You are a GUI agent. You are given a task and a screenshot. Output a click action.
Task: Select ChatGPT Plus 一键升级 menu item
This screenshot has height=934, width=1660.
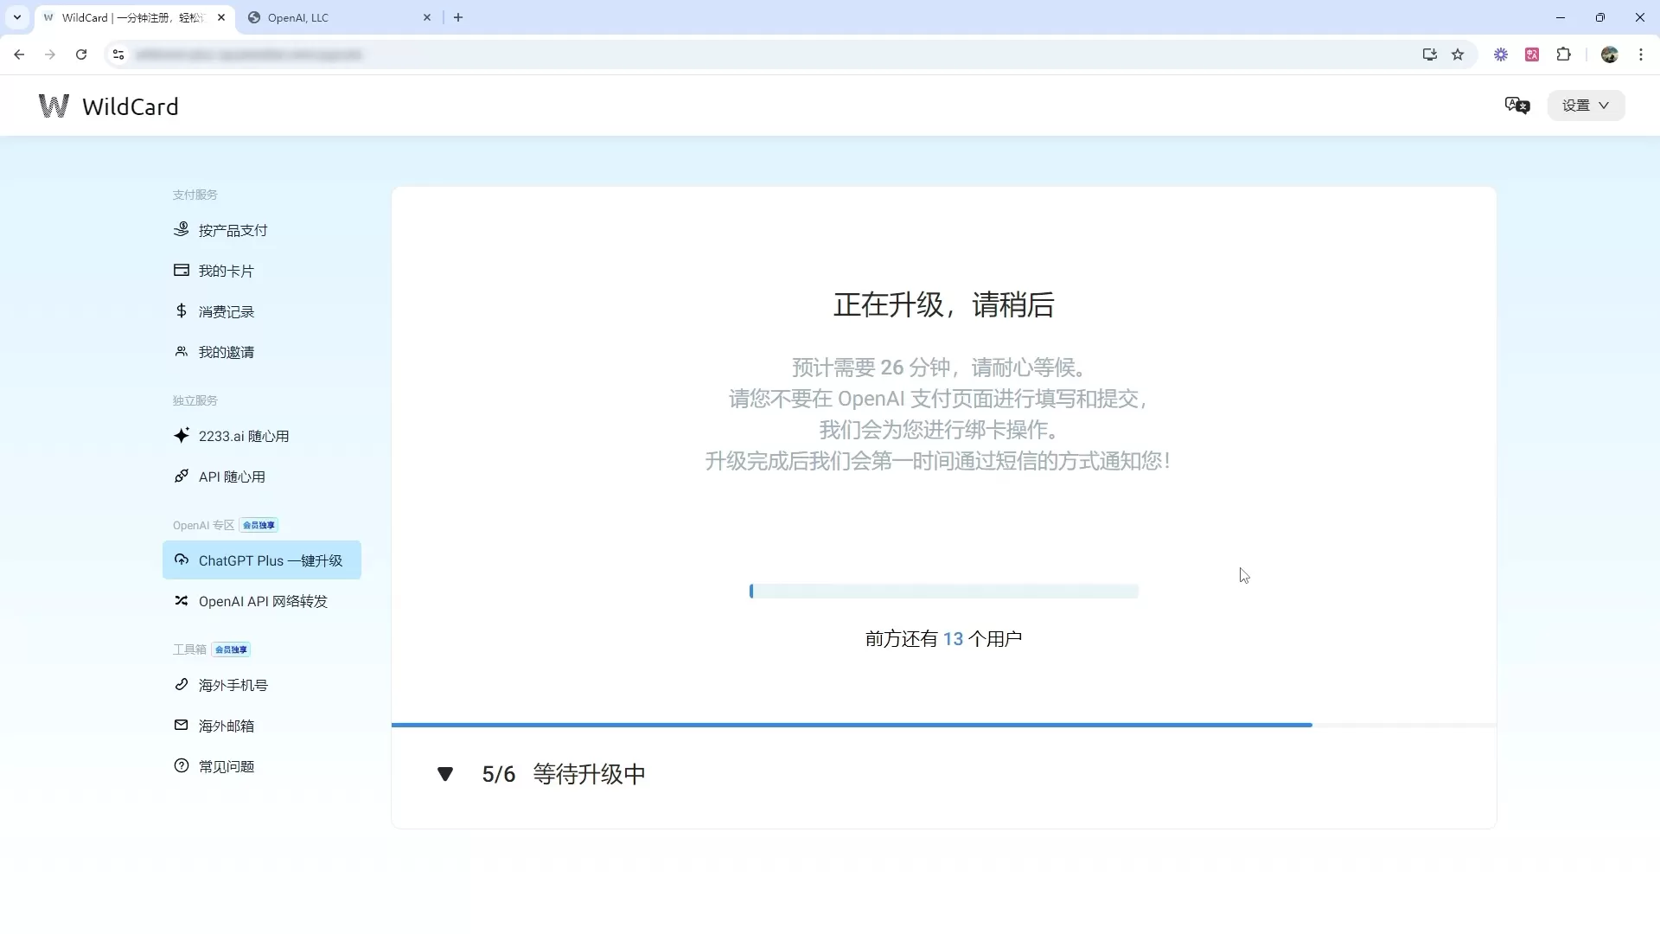[x=262, y=560]
